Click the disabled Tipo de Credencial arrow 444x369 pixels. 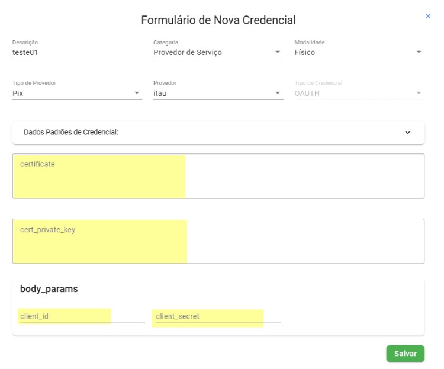click(x=419, y=93)
